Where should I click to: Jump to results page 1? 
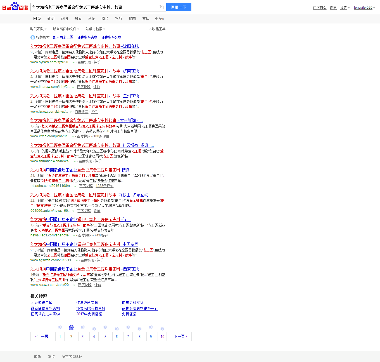coord(60,337)
